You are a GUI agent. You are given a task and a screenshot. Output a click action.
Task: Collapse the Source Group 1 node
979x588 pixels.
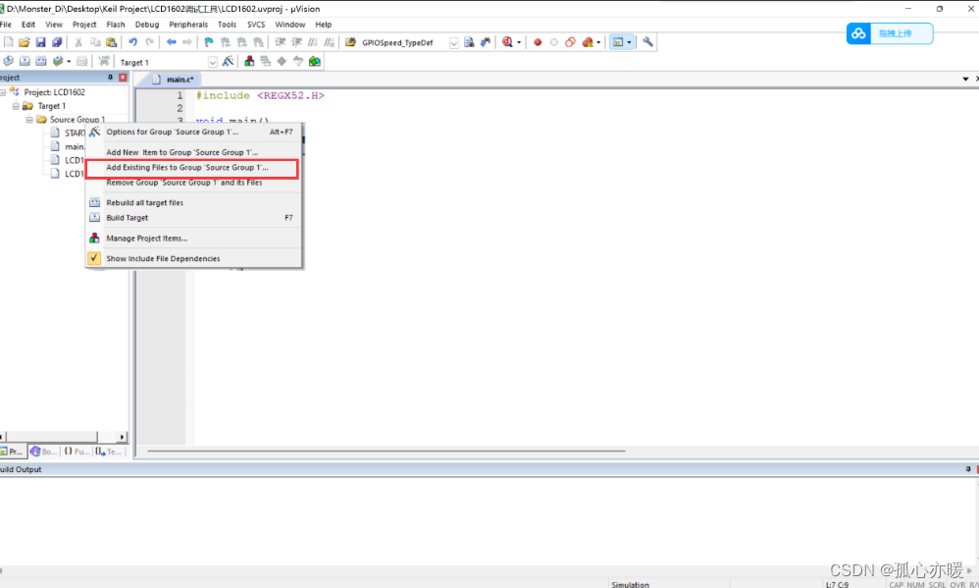click(29, 120)
